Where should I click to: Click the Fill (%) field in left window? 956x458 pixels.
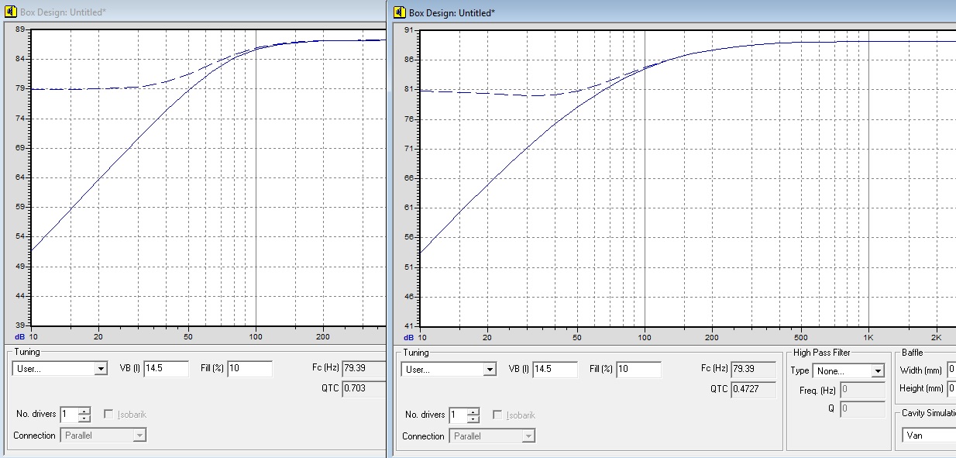pos(249,369)
